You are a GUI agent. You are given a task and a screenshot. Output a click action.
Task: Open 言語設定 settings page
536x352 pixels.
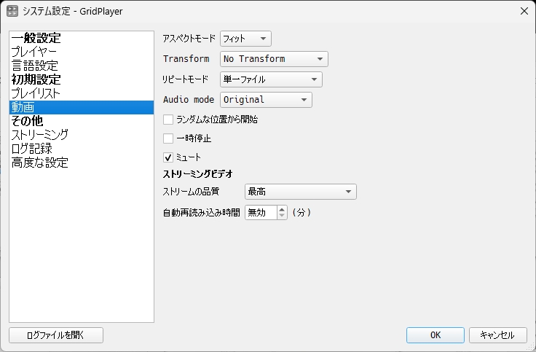point(33,66)
